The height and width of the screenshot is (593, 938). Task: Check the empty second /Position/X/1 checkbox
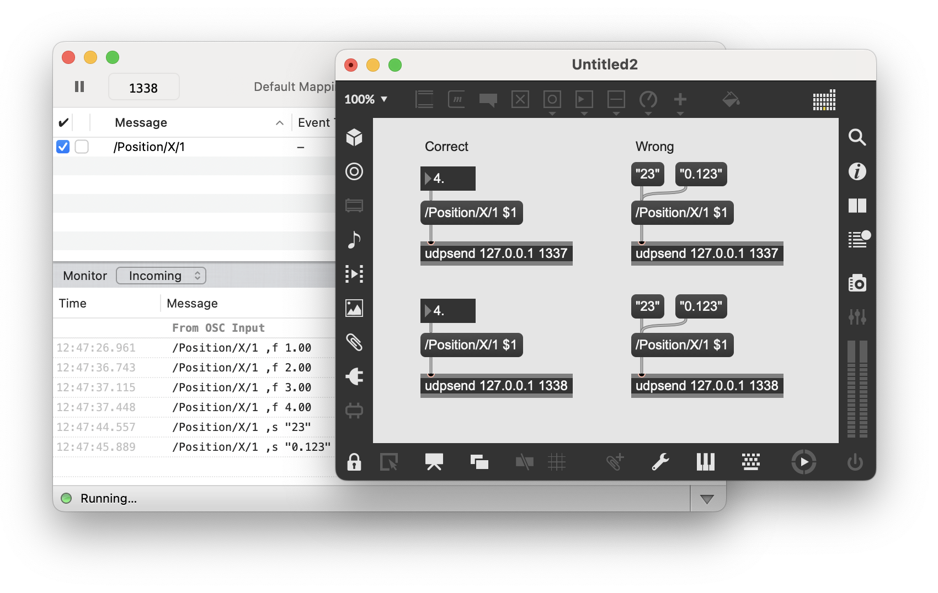(x=82, y=147)
